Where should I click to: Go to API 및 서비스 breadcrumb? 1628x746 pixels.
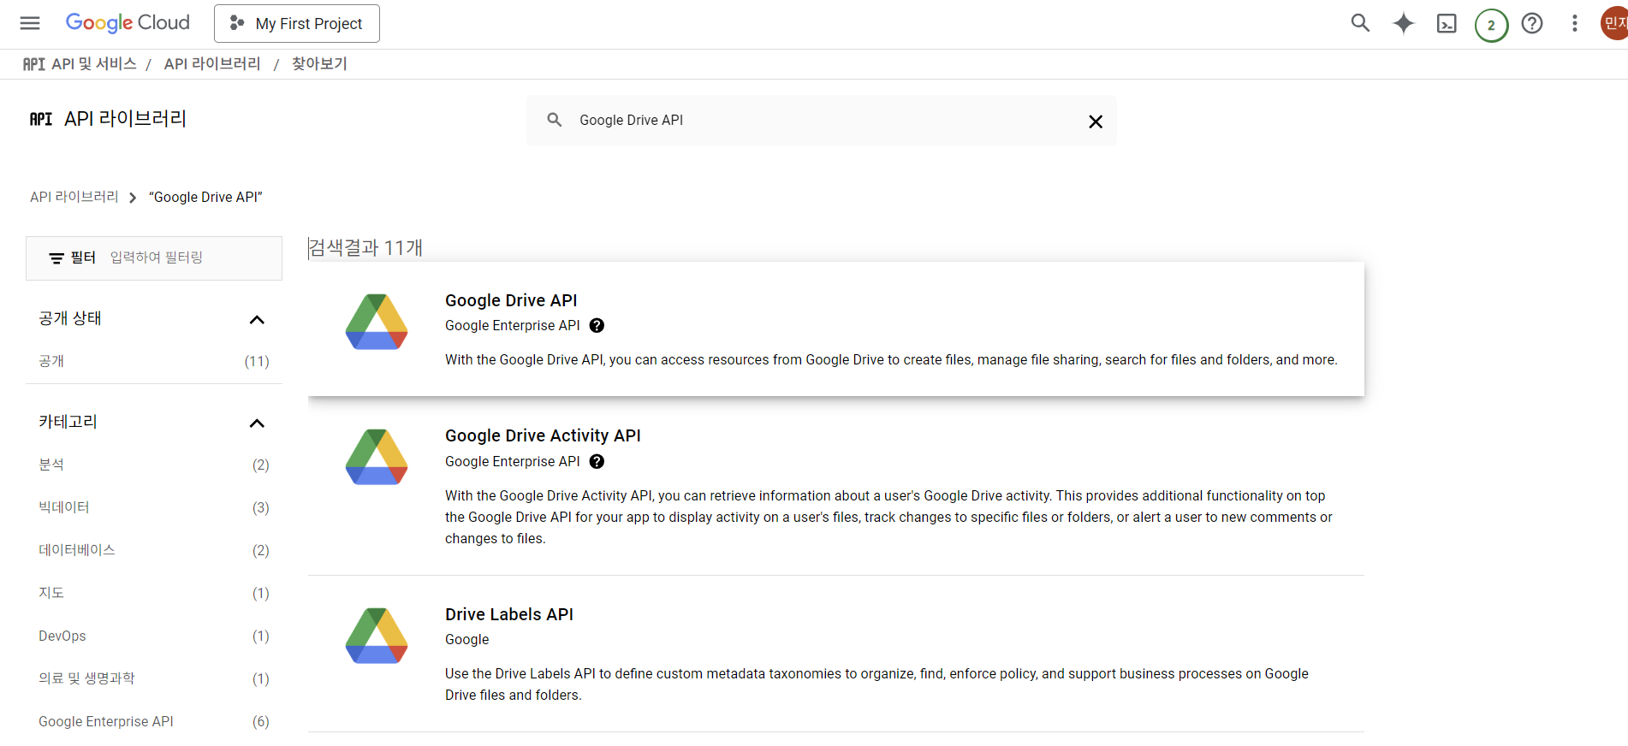pos(93,64)
